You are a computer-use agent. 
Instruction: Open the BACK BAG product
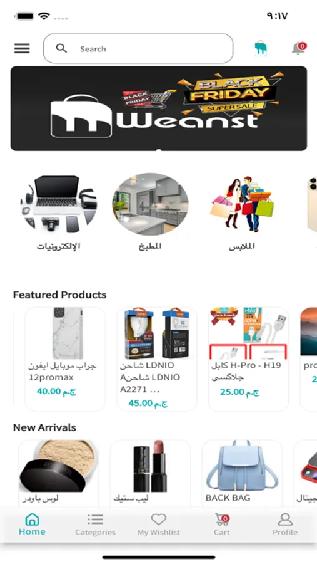click(242, 473)
